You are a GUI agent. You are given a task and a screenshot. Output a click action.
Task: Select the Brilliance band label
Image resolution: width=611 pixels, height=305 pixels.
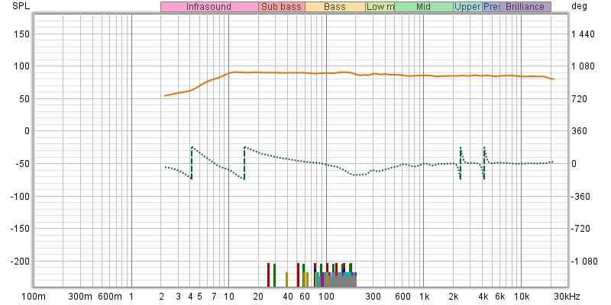click(525, 7)
